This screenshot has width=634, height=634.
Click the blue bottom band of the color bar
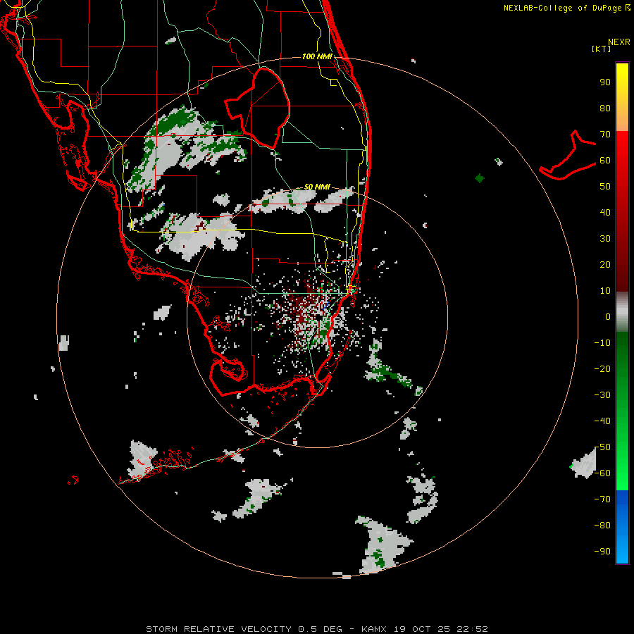tap(622, 527)
